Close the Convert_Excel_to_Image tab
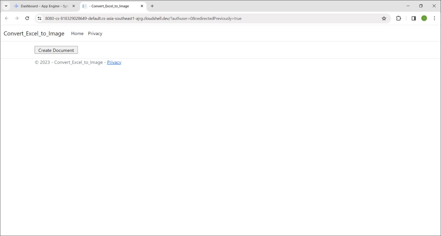The height and width of the screenshot is (236, 441). point(142,6)
